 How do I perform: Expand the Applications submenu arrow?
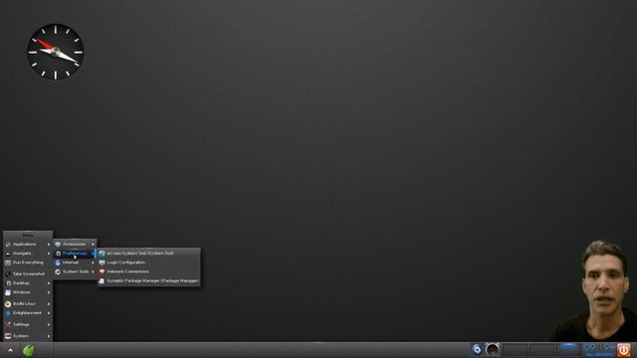coord(49,245)
